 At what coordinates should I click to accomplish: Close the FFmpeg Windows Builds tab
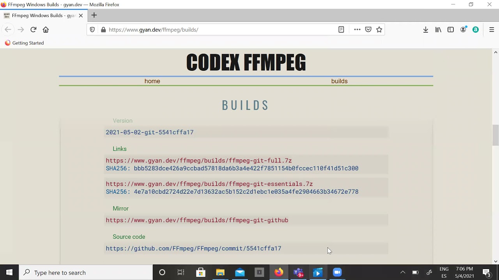(x=81, y=16)
